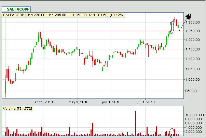Viewport: 206px width, 138px height.
Task: Click the jul 1, 2010 date label
Action: coord(146,102)
